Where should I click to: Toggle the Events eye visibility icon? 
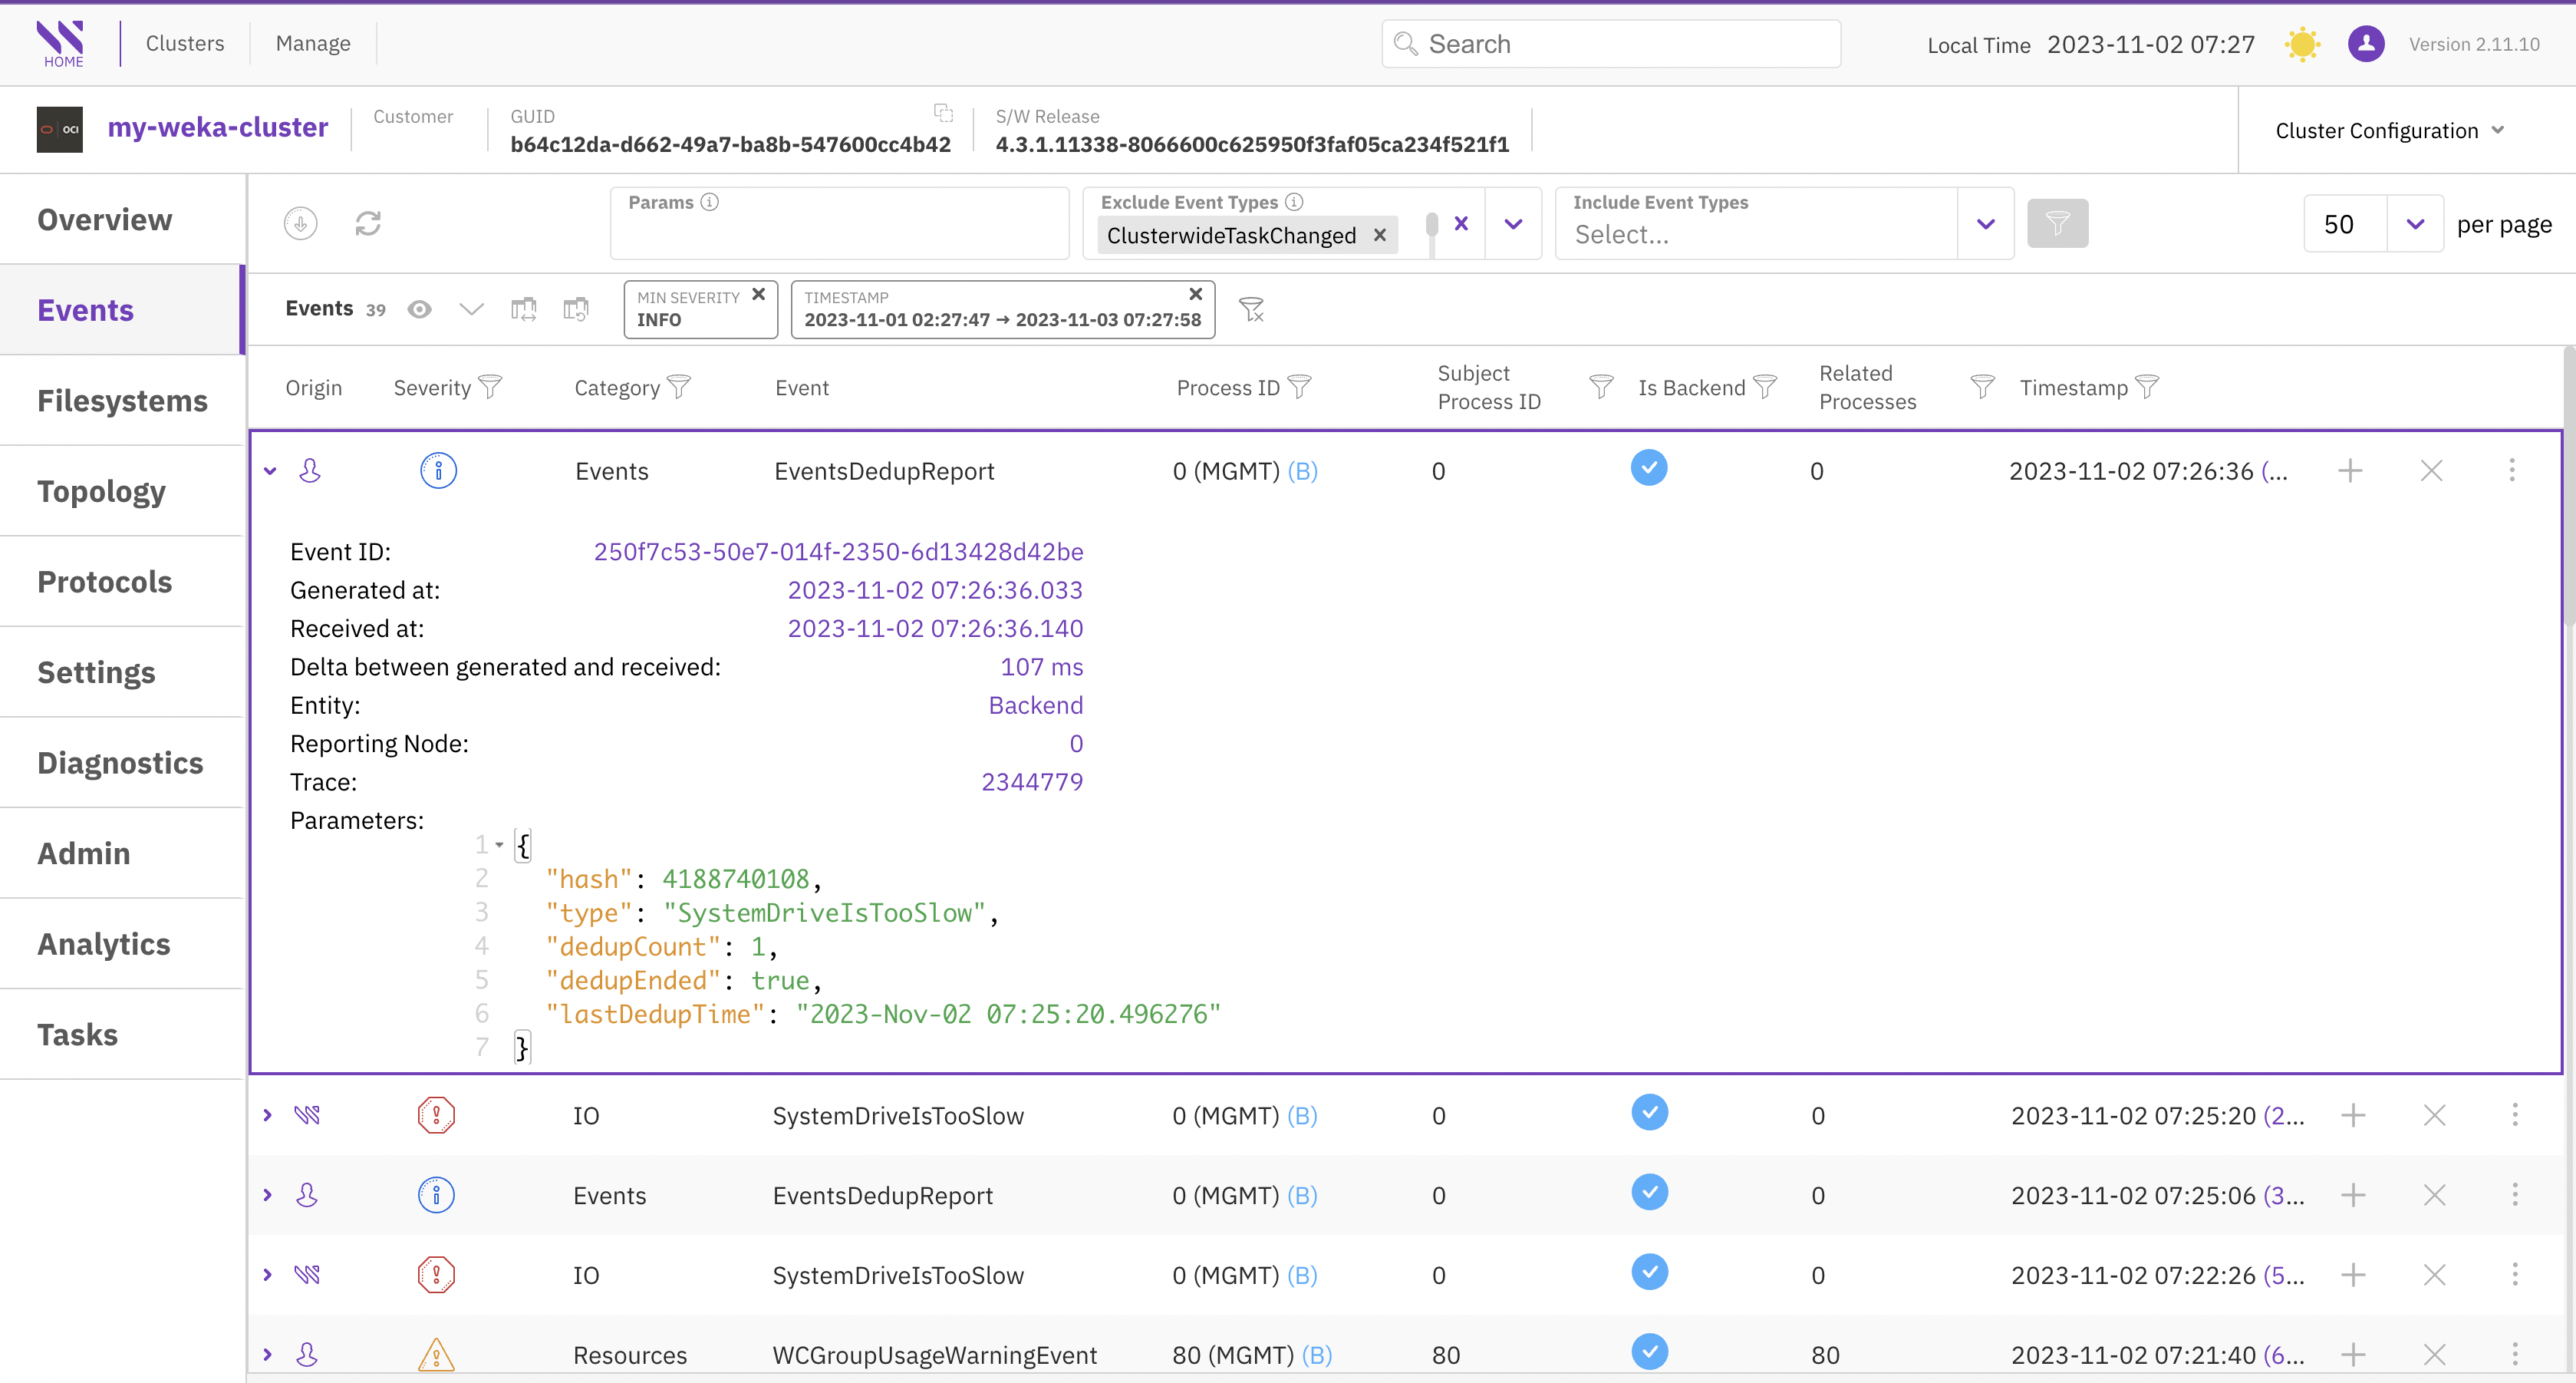pos(420,309)
